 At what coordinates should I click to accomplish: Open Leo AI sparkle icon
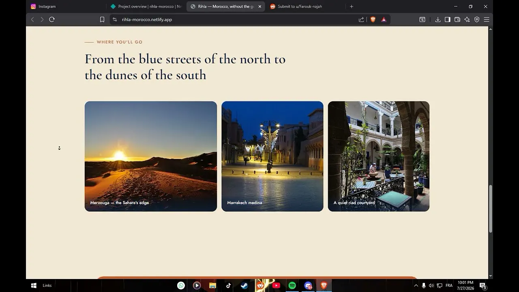467,19
